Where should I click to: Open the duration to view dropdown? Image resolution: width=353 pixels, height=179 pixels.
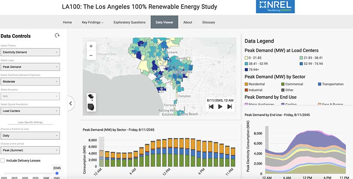pyautogui.click(x=30, y=135)
